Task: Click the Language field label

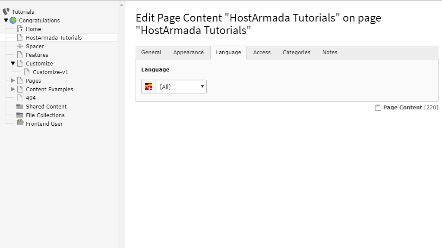Action: [x=155, y=70]
